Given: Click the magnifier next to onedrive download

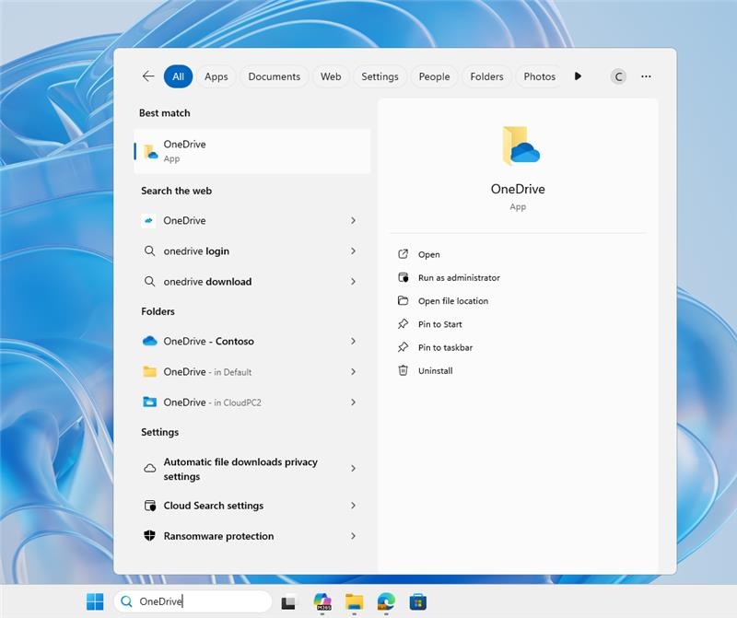Looking at the screenshot, I should click(149, 282).
